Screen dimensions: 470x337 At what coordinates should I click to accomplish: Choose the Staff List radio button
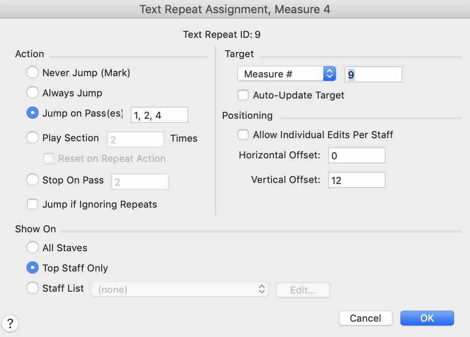coord(33,289)
